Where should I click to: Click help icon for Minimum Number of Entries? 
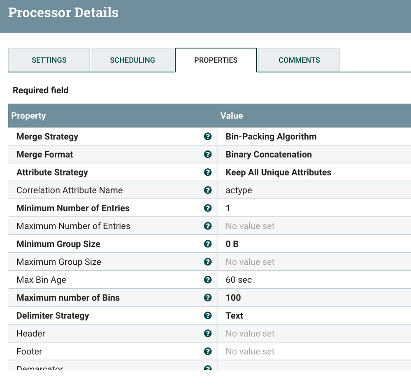(208, 208)
